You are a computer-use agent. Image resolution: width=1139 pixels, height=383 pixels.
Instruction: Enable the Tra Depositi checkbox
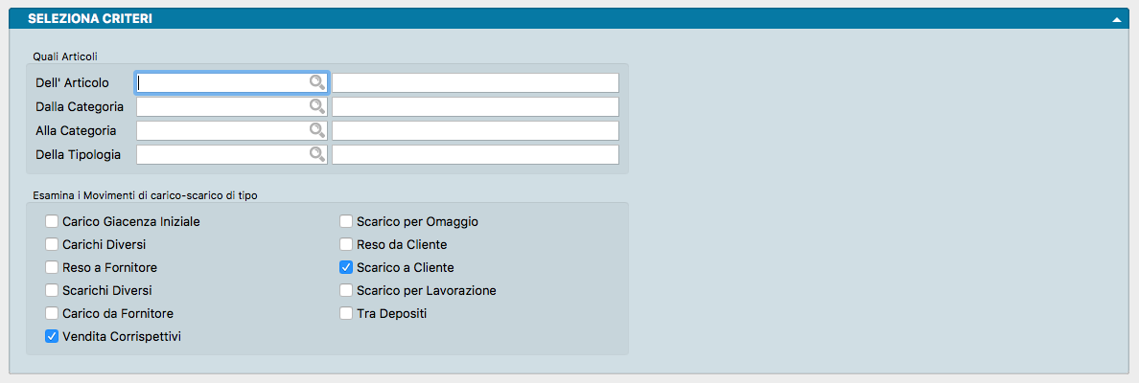[347, 313]
